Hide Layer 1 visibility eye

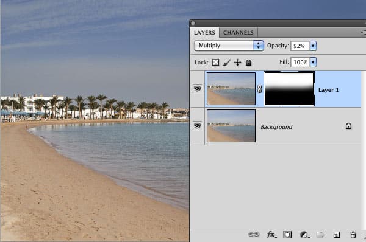197,88
